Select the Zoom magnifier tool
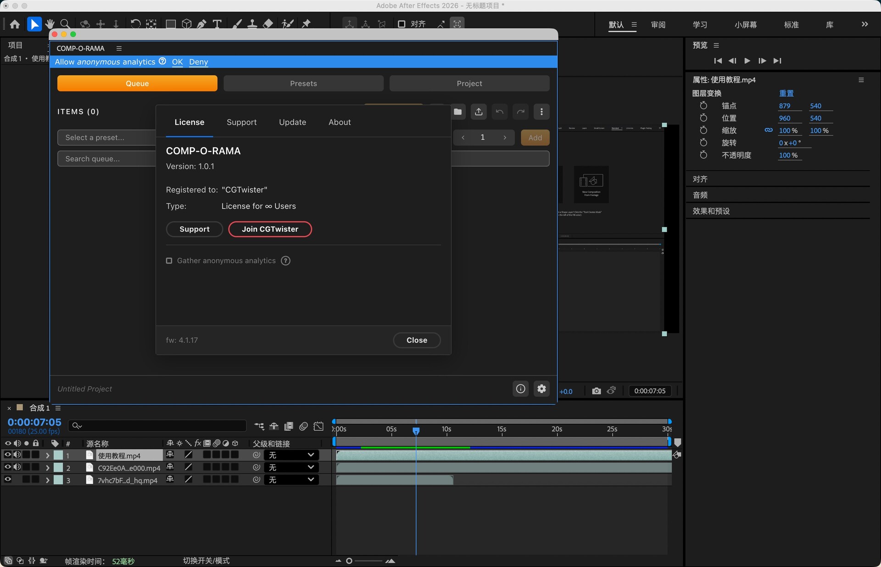The width and height of the screenshot is (881, 567). pos(65,24)
